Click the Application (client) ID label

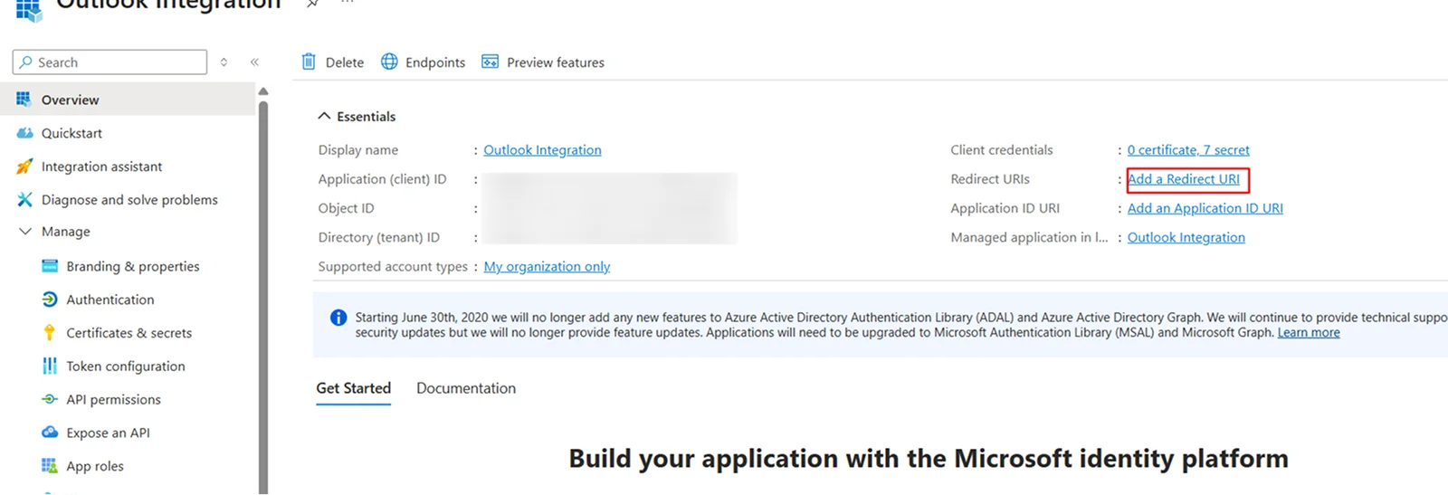coord(382,179)
